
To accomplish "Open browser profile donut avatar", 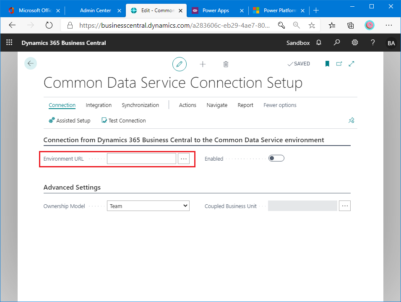I will [369, 25].
